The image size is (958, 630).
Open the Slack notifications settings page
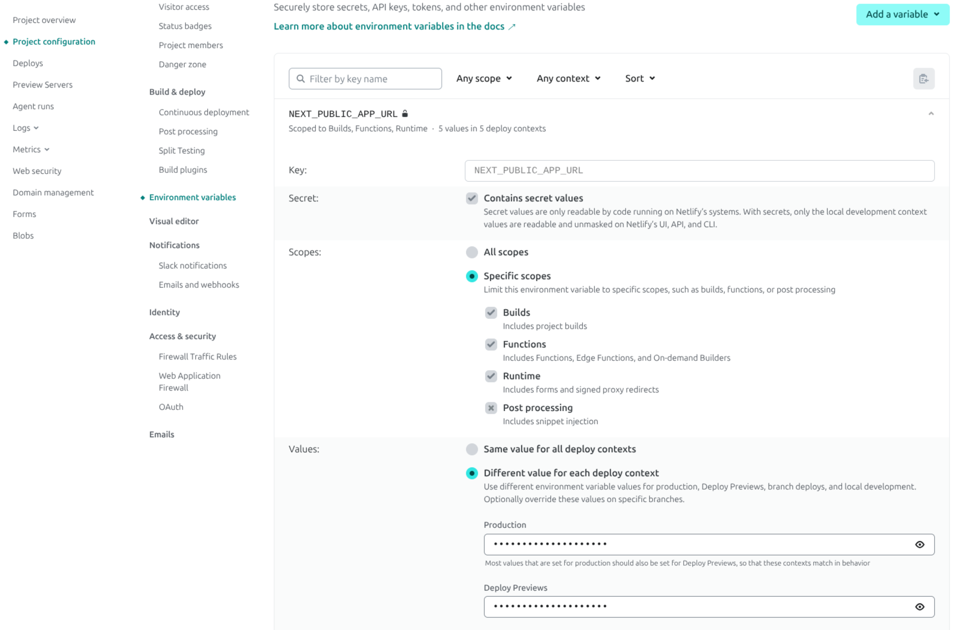click(192, 265)
